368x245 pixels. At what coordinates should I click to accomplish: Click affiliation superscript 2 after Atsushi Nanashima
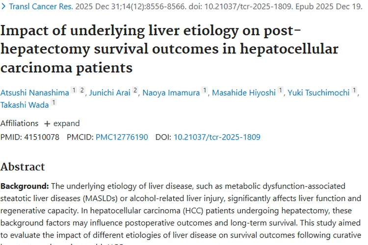click(x=82, y=90)
